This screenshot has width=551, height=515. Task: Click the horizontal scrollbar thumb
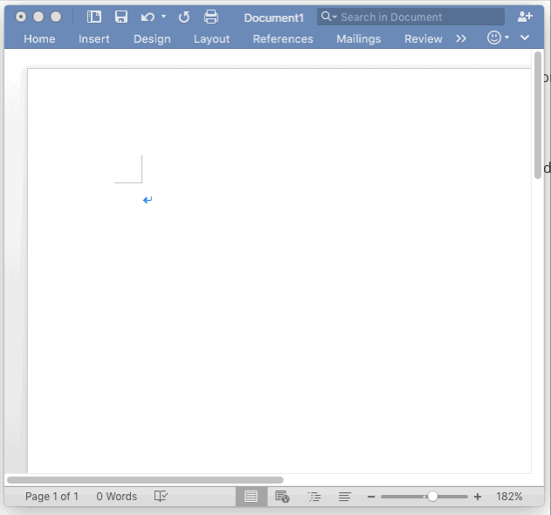coord(145,480)
